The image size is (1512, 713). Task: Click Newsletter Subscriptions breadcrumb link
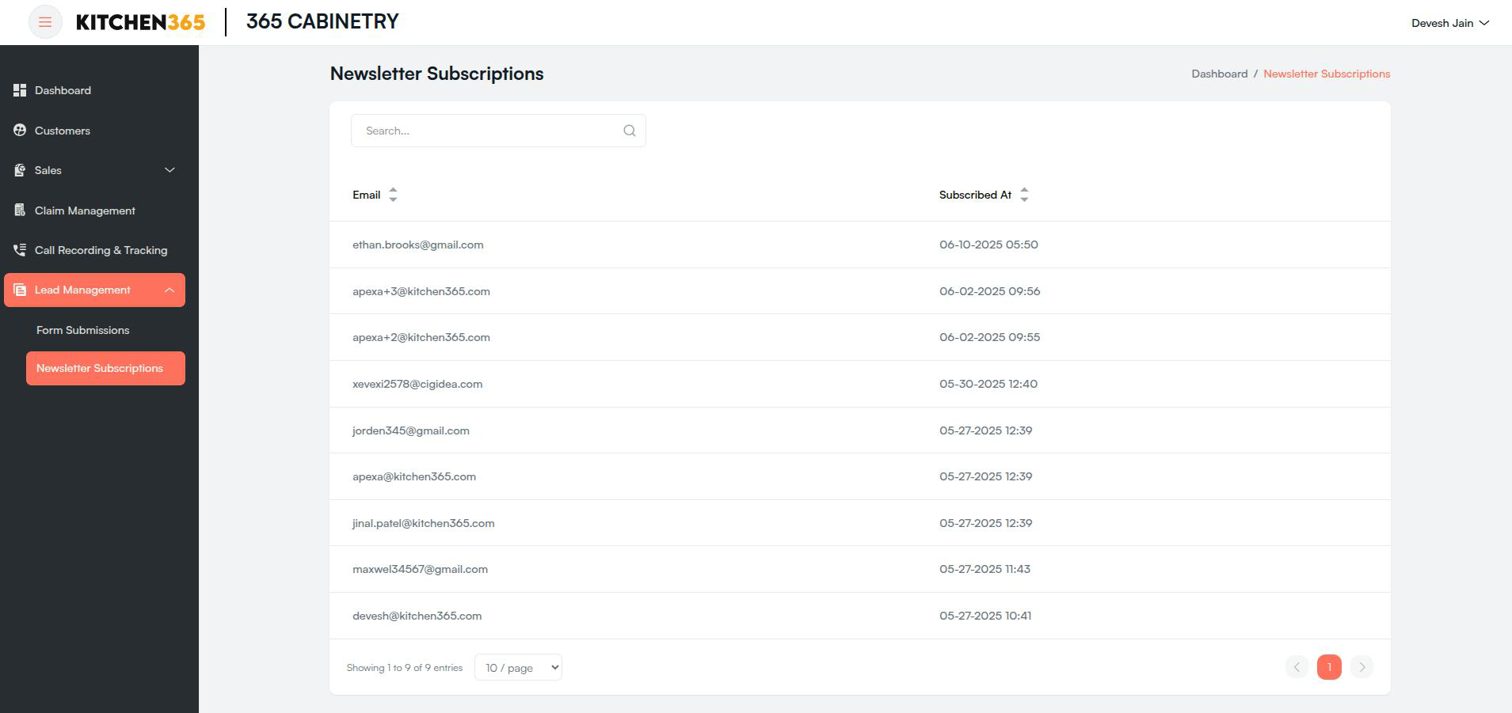click(1327, 74)
